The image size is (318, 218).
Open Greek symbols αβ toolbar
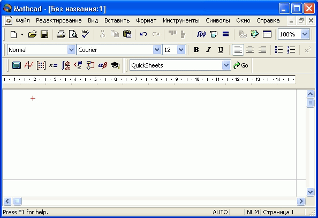103,65
